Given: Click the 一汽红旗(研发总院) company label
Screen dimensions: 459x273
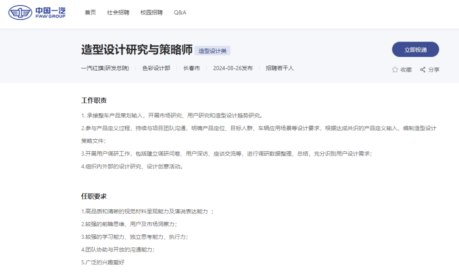Looking at the screenshot, I should 105,68.
